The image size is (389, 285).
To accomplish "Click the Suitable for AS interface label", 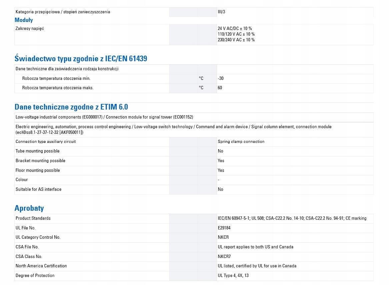I will pos(38,189).
